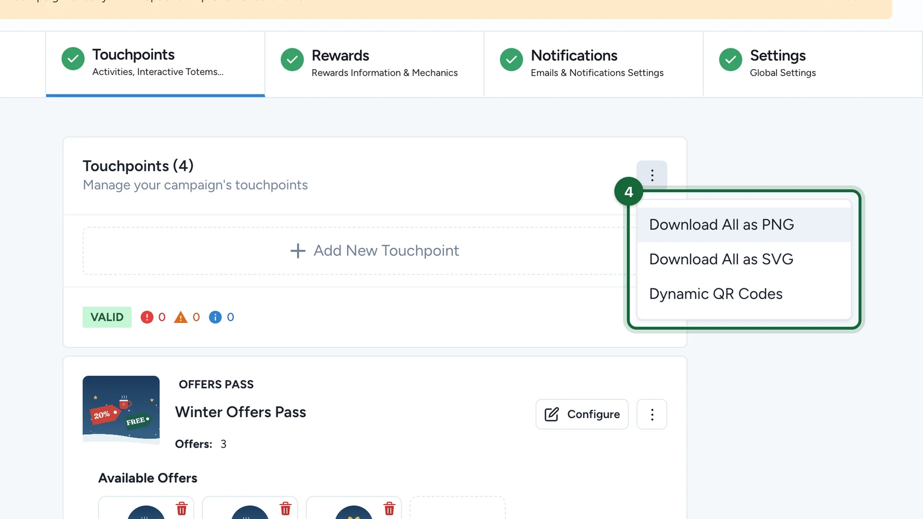Click the green checkmark beside Rewards
Screen dimensions: 923x519
tap(292, 59)
